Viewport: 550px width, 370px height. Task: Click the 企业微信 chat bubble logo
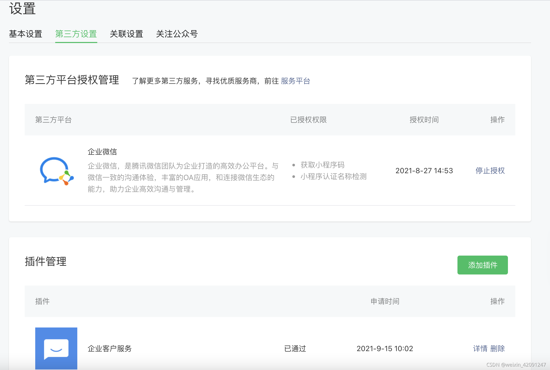(x=56, y=171)
